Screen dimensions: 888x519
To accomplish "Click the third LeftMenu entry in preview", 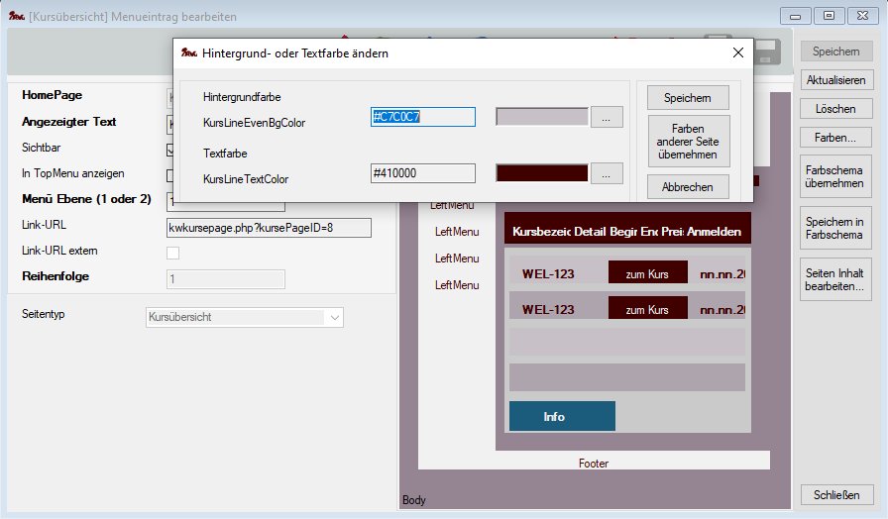I will point(457,259).
